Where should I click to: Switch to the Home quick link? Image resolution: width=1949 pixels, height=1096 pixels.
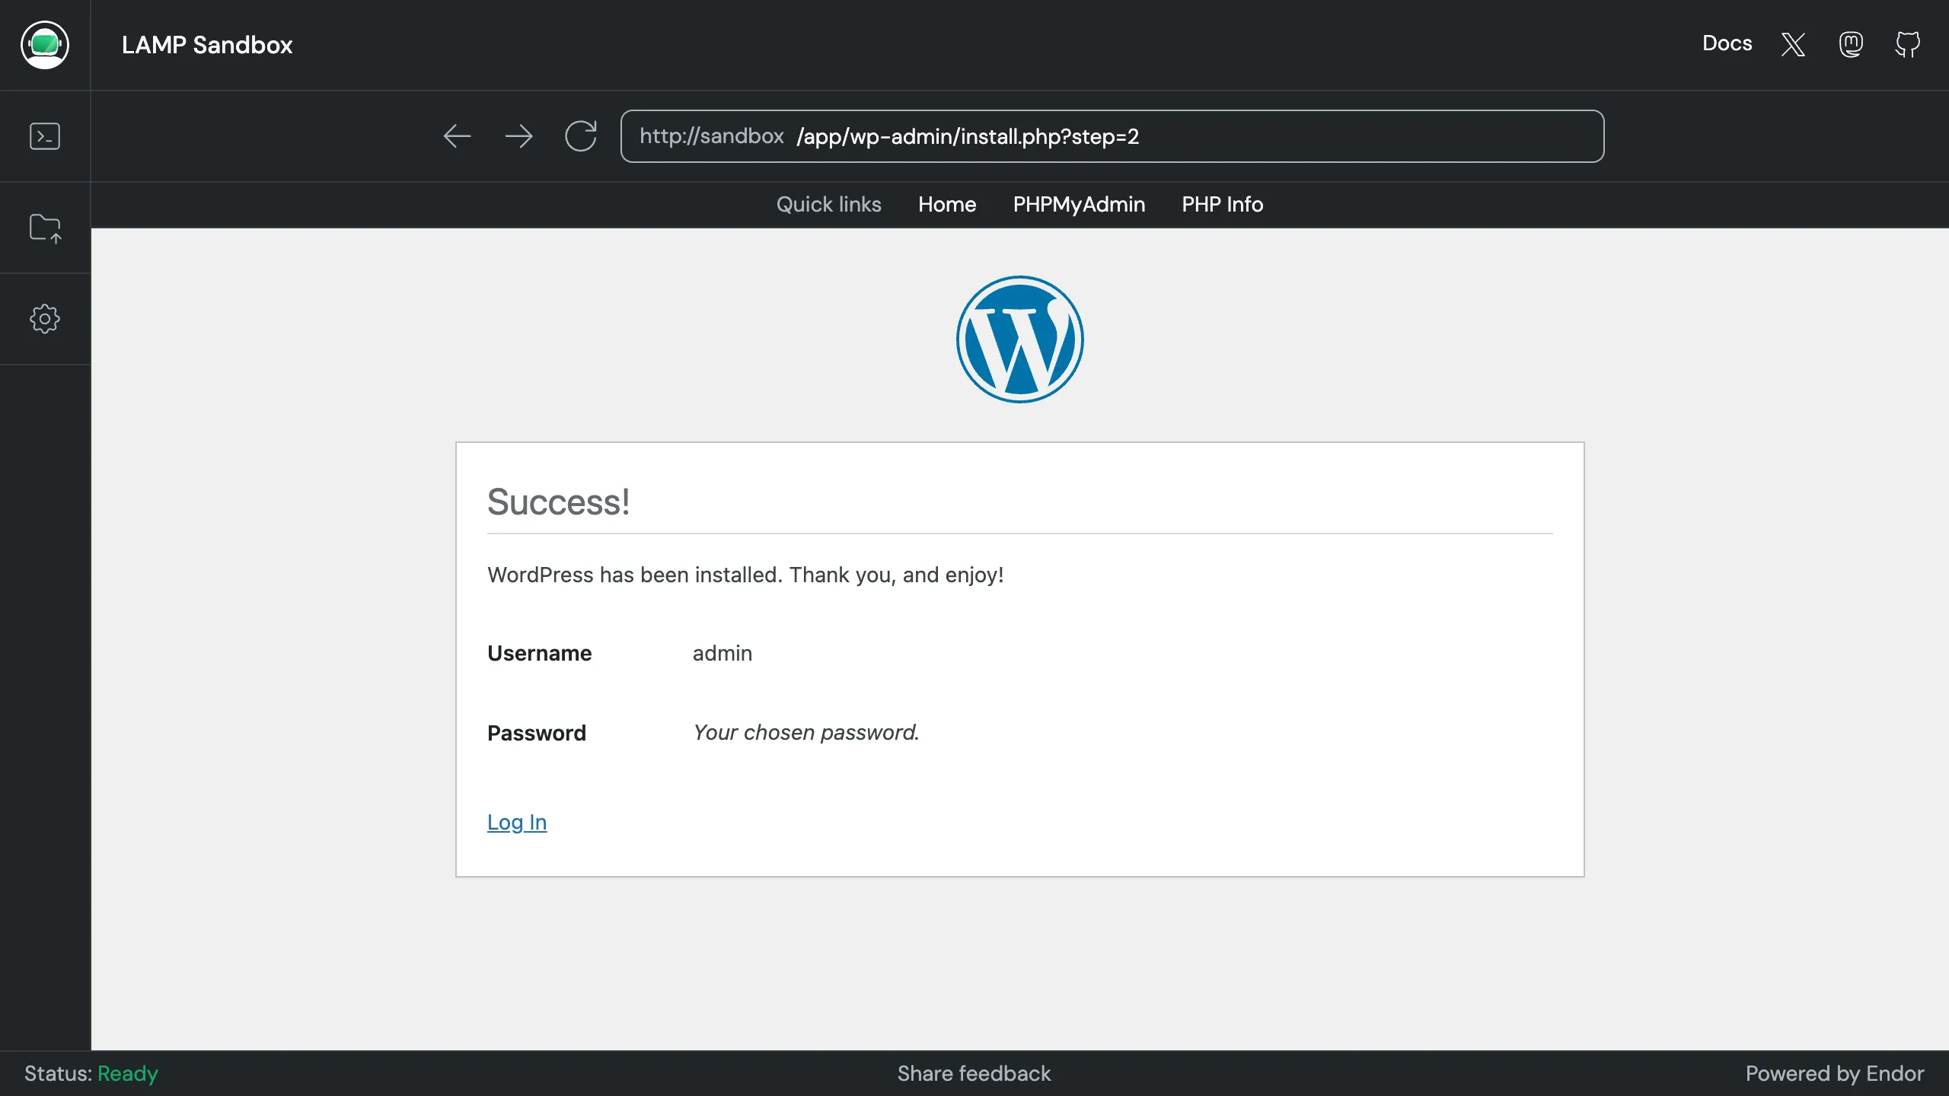(x=946, y=205)
